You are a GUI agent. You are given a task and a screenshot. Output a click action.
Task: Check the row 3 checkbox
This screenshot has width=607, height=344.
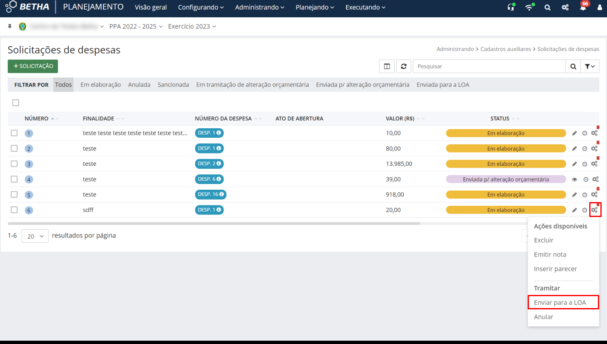14,164
